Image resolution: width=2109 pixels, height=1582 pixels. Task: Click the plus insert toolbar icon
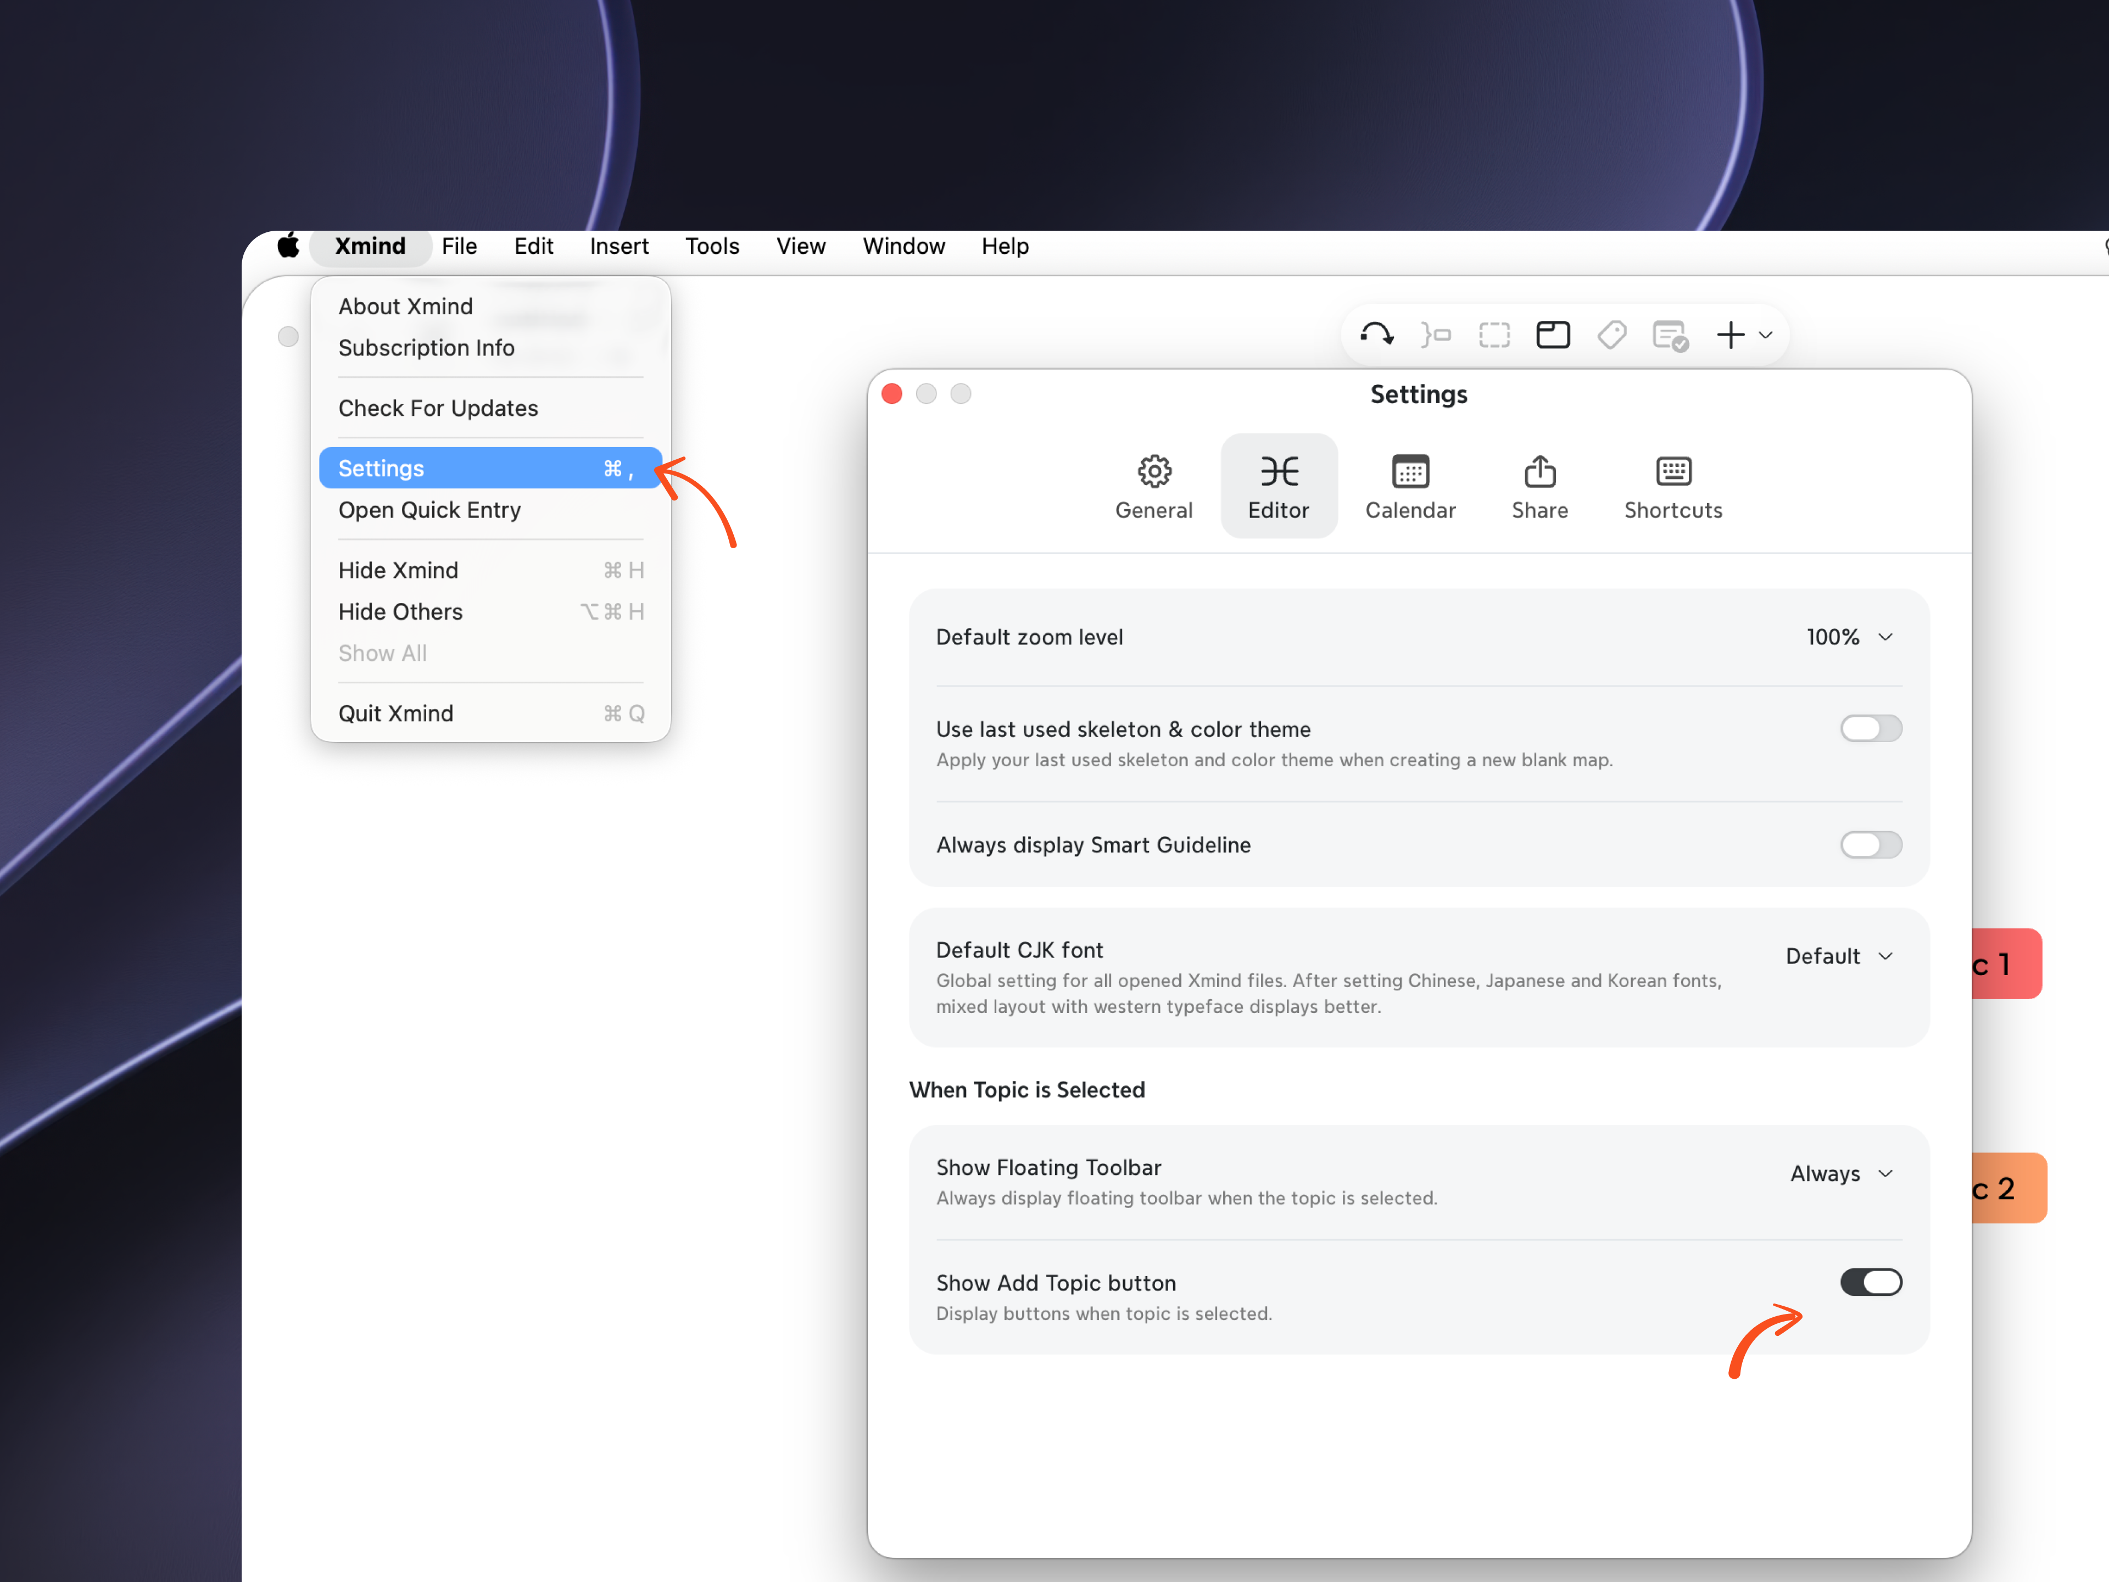1731,335
